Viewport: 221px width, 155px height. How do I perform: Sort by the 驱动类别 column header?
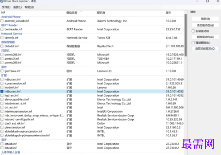(x=72, y=13)
